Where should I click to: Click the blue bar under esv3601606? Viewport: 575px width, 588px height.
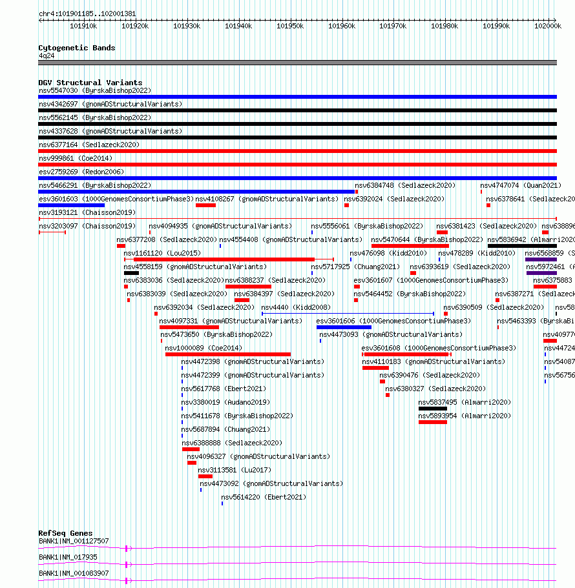click(x=344, y=327)
